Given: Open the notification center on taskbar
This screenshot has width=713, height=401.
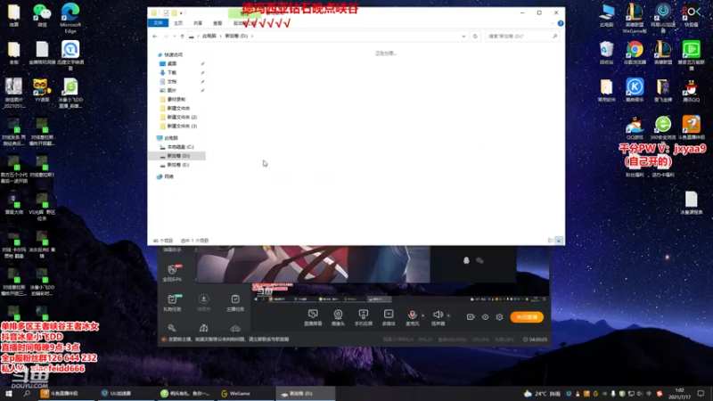Looking at the screenshot, I should (701, 393).
